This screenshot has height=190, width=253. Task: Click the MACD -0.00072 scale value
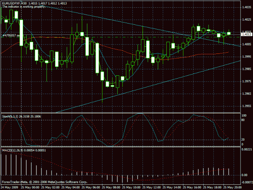click(x=247, y=182)
